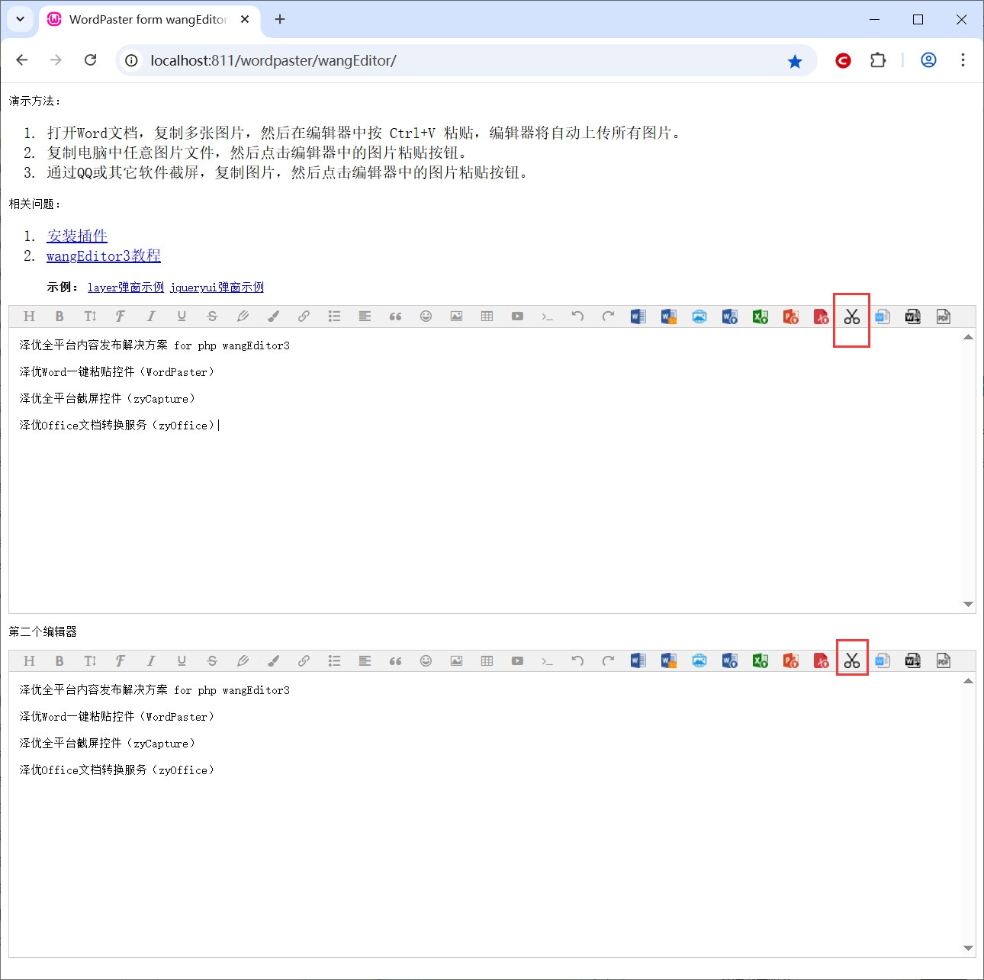Toggle underline in the first editor toolbar
The height and width of the screenshot is (980, 984).
point(182,316)
